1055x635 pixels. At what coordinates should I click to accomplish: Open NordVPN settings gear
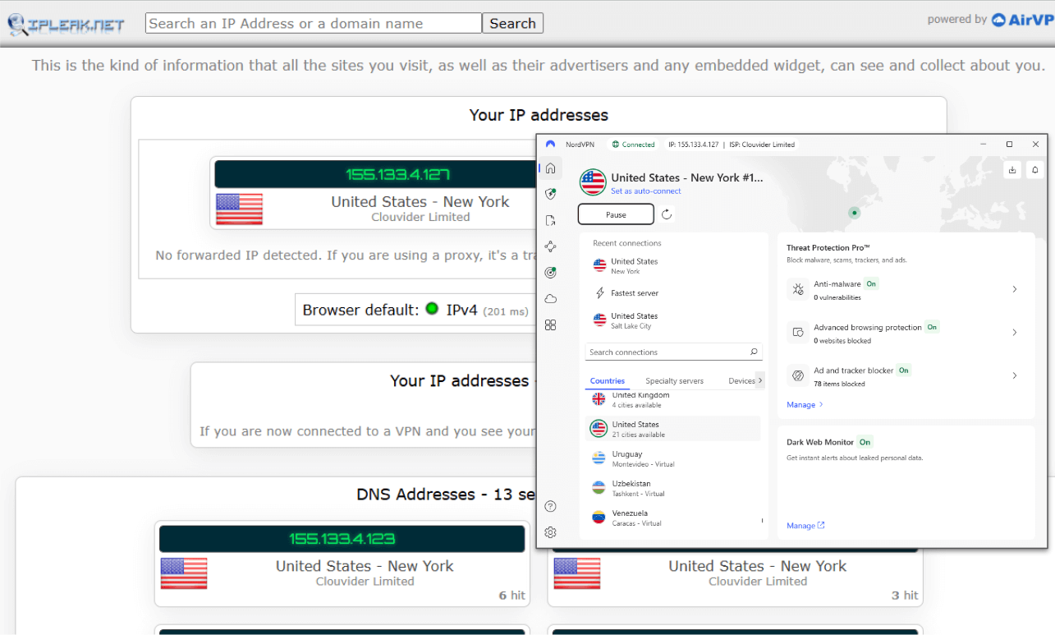550,531
